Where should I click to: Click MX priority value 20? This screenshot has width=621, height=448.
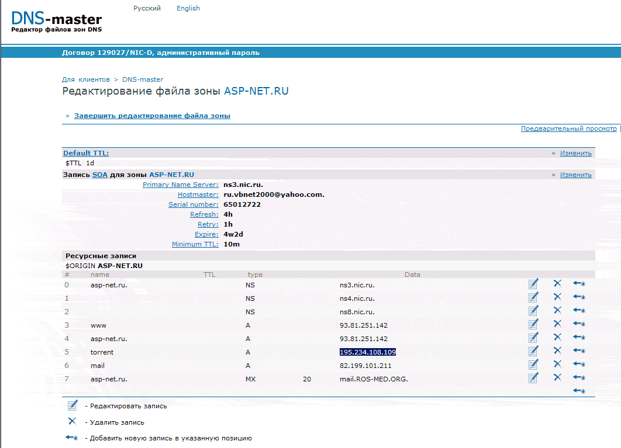click(307, 379)
